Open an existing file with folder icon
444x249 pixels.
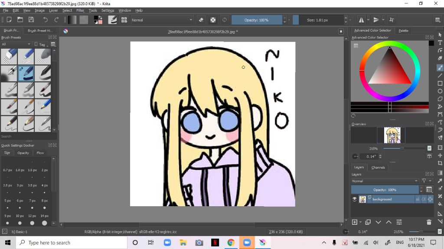[x=20, y=20]
